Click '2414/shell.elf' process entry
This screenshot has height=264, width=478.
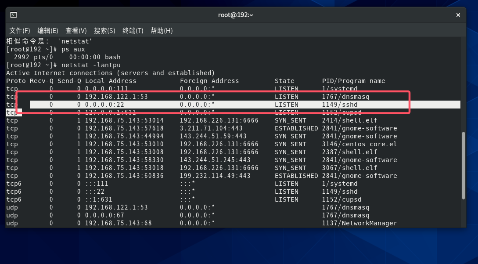[x=350, y=120]
